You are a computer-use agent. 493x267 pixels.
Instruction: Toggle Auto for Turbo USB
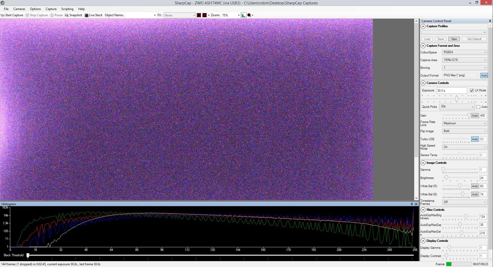click(475, 139)
